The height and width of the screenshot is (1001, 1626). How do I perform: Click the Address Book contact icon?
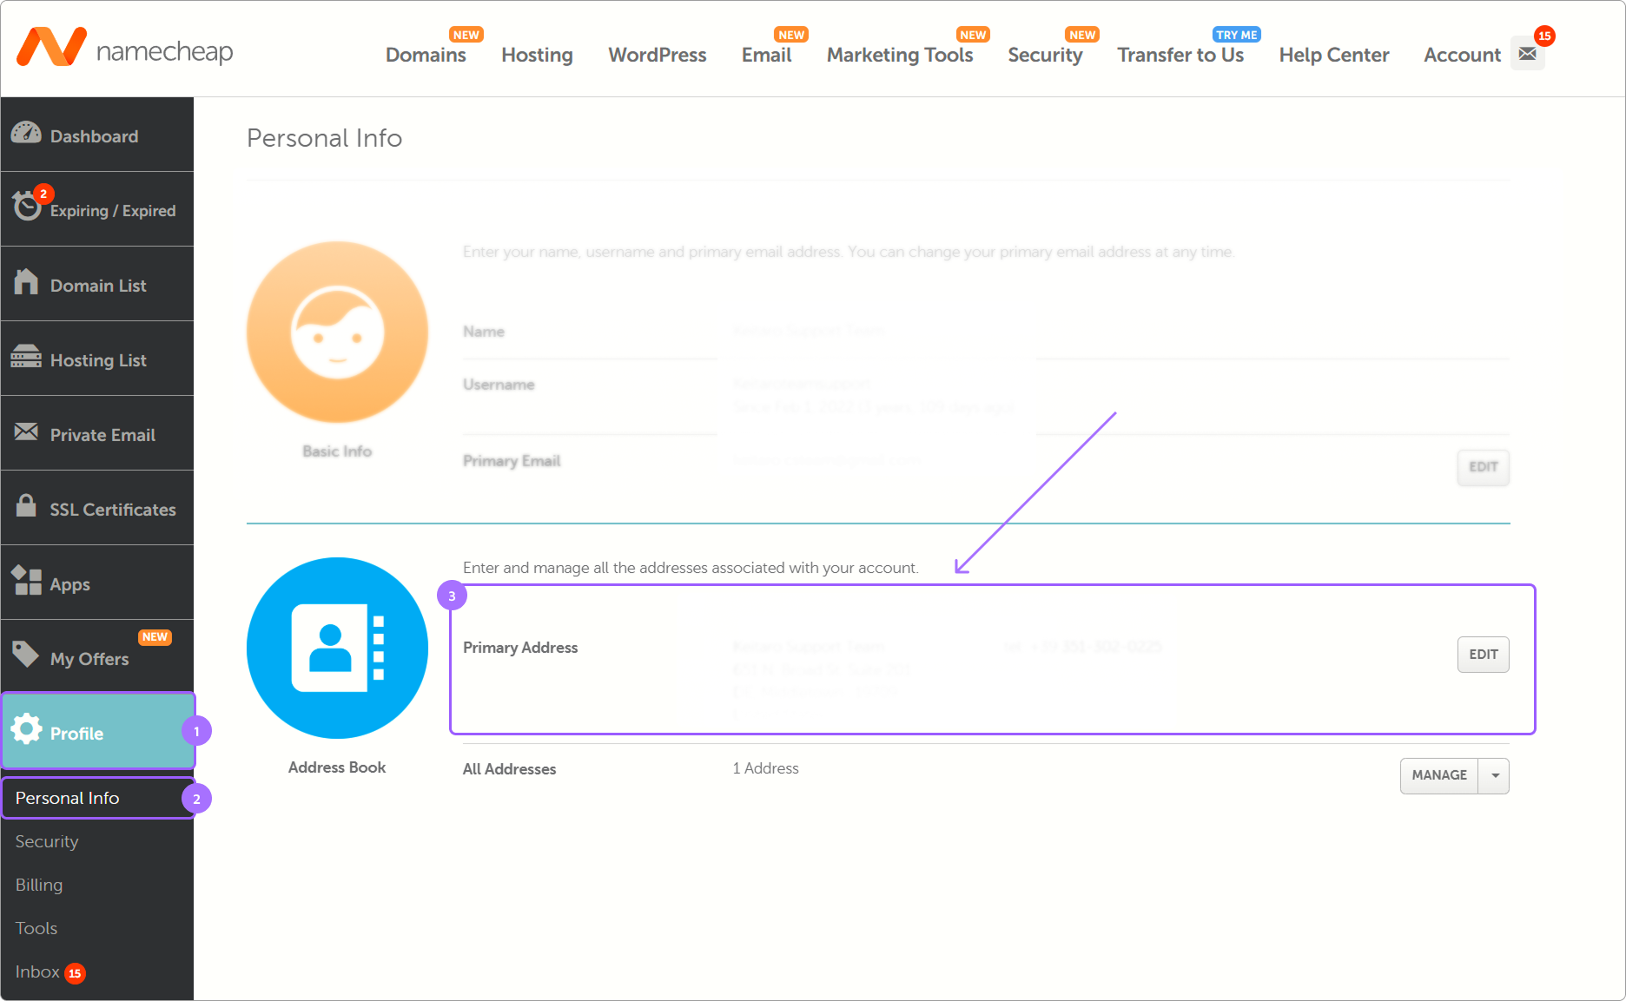[x=337, y=648]
